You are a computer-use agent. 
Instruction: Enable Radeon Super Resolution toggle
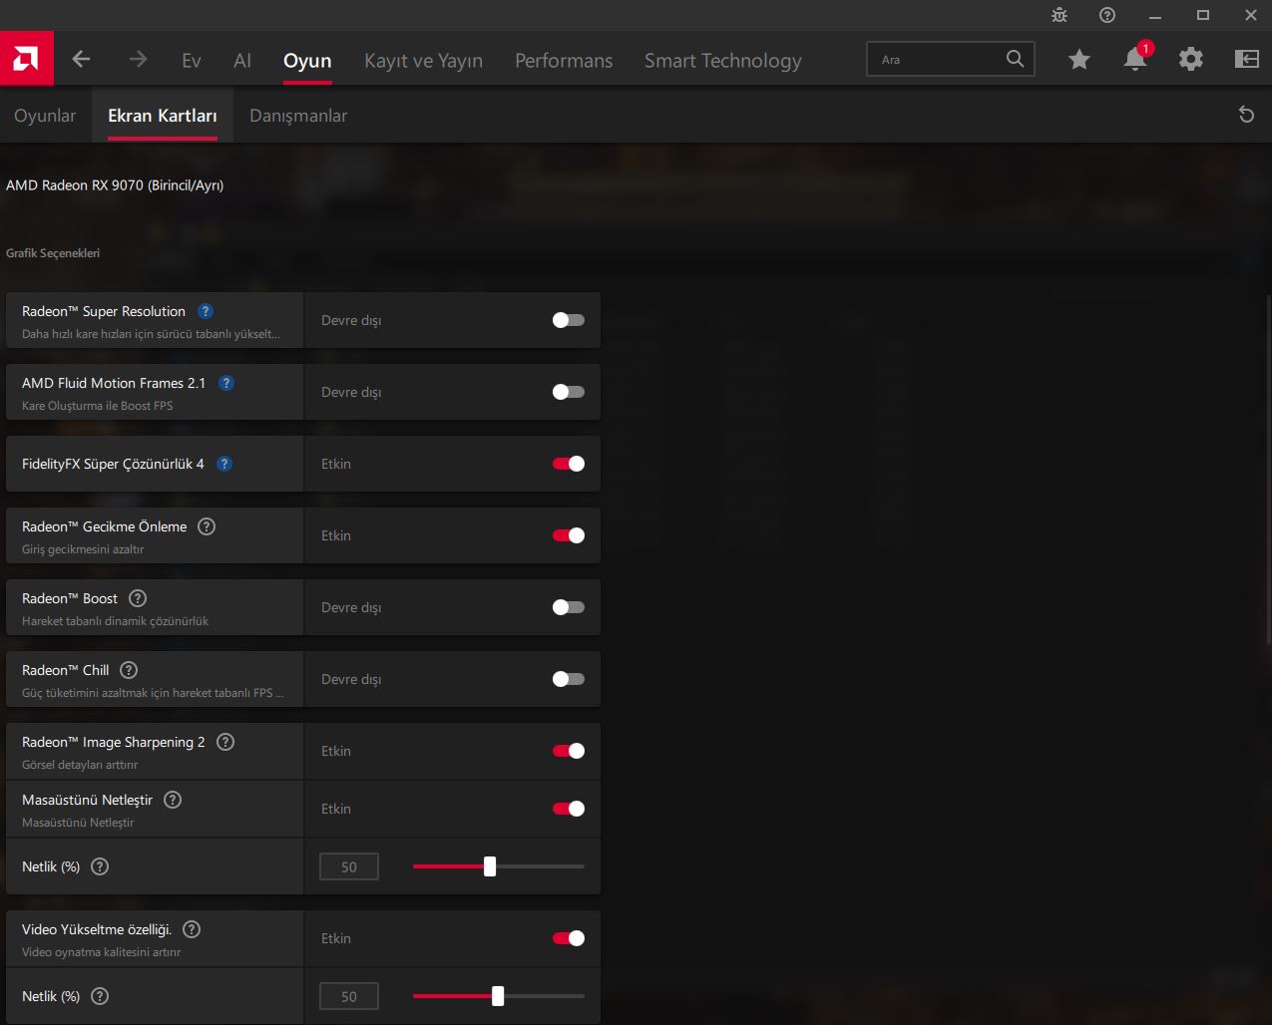click(x=568, y=320)
